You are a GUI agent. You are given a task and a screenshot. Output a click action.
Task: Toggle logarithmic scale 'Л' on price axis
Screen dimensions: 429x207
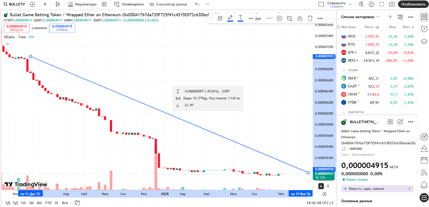327,186
